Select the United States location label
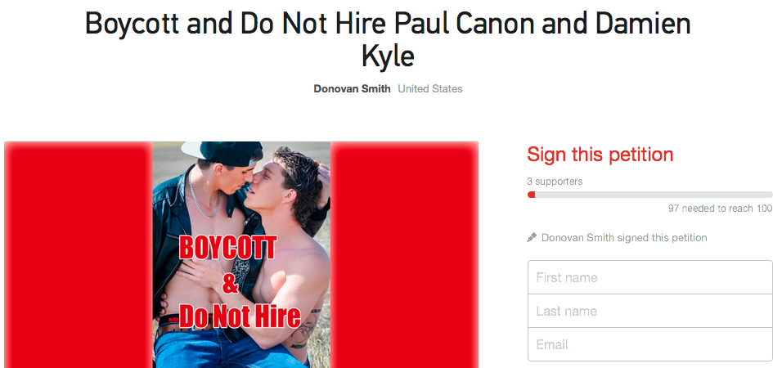 click(x=430, y=89)
